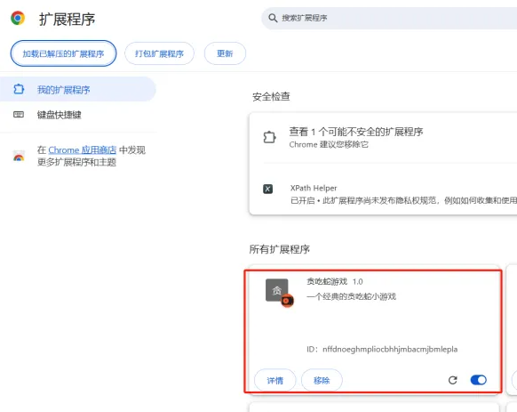Viewport: 517px width, 412px height.
Task: Click the Chrome Web Store rainbow icon
Action: pyautogui.click(x=19, y=156)
